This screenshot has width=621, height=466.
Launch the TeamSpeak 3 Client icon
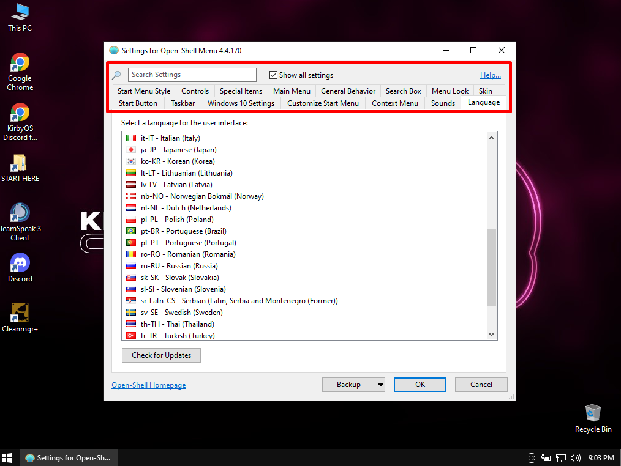20,222
